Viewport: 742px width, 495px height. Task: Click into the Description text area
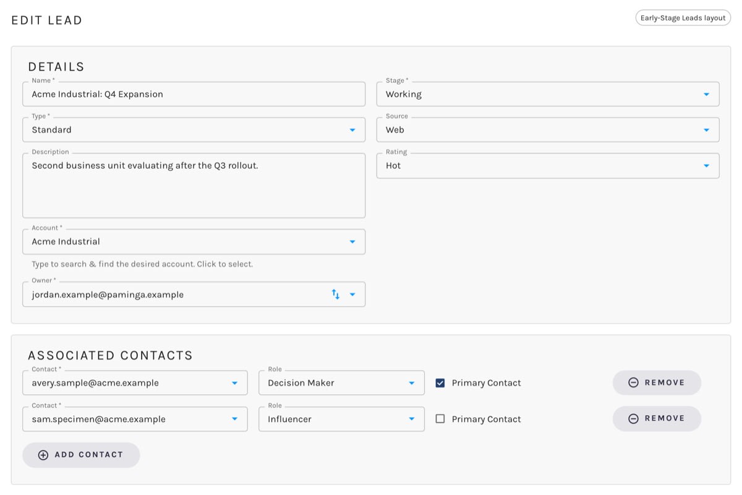pos(194,186)
